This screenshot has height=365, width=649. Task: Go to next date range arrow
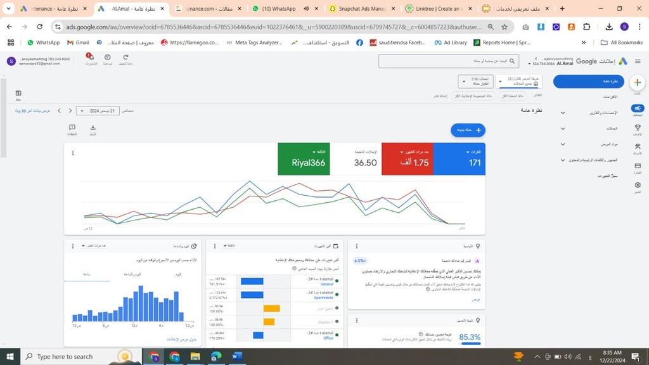click(x=59, y=110)
